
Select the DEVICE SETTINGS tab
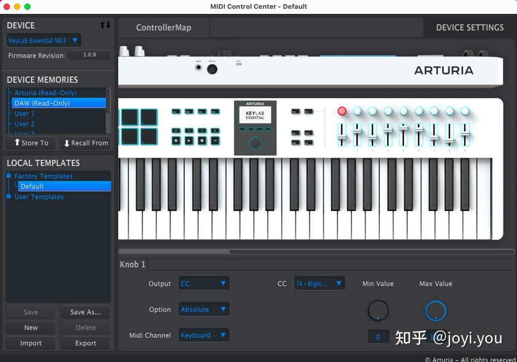469,27
